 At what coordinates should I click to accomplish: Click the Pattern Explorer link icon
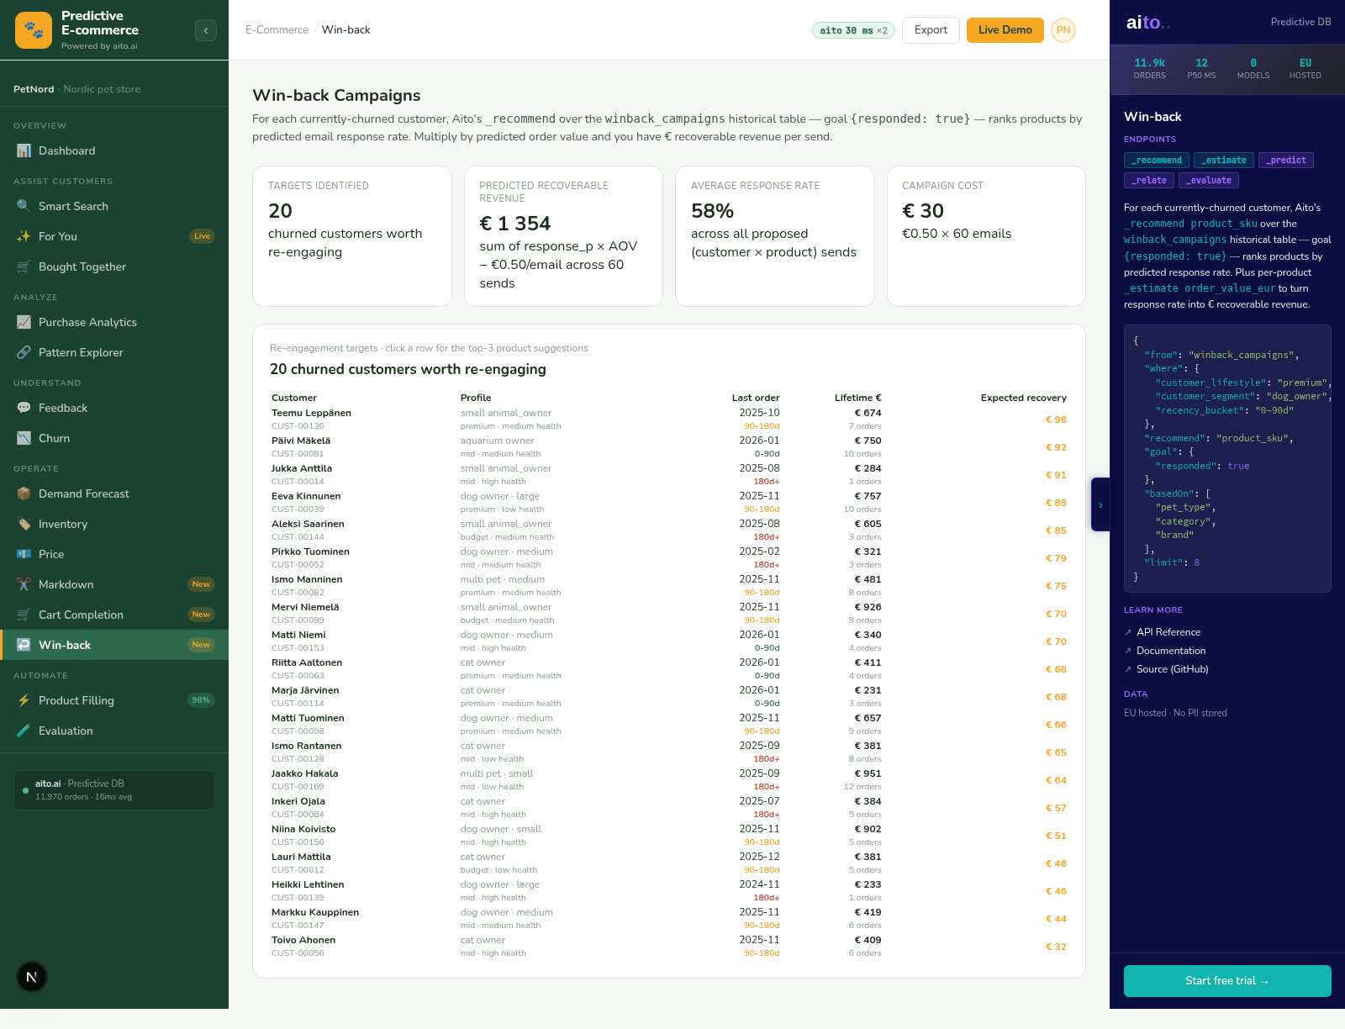[x=24, y=352]
